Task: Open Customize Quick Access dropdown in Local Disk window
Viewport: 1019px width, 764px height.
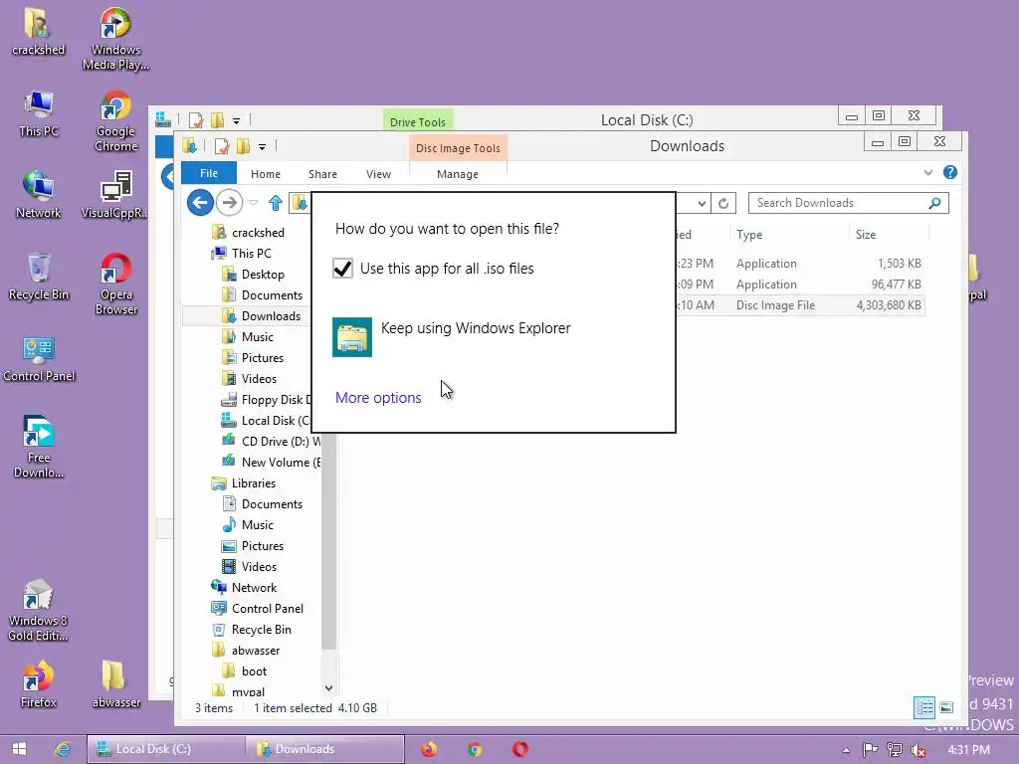Action: (237, 120)
